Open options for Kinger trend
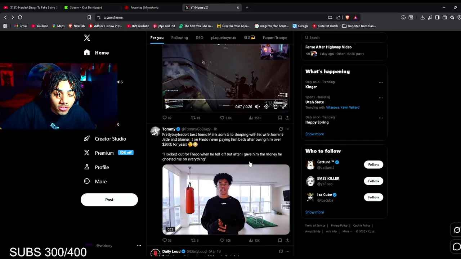 (x=381, y=82)
